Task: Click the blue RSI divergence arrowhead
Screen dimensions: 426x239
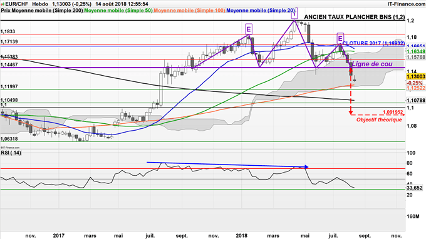Action: tap(306, 167)
